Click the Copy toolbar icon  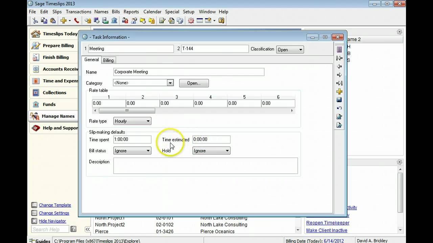pos(44,21)
